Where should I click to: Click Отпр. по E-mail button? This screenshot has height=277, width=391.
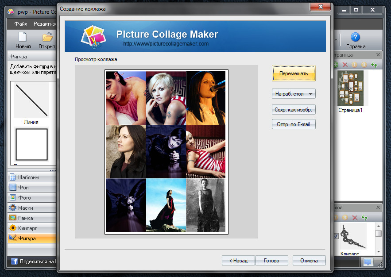point(294,124)
